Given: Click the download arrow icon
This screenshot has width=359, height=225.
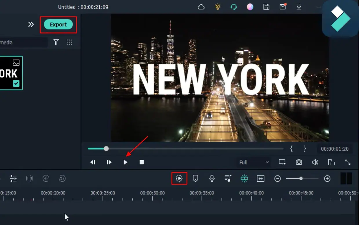Looking at the screenshot, I should pyautogui.click(x=299, y=7).
